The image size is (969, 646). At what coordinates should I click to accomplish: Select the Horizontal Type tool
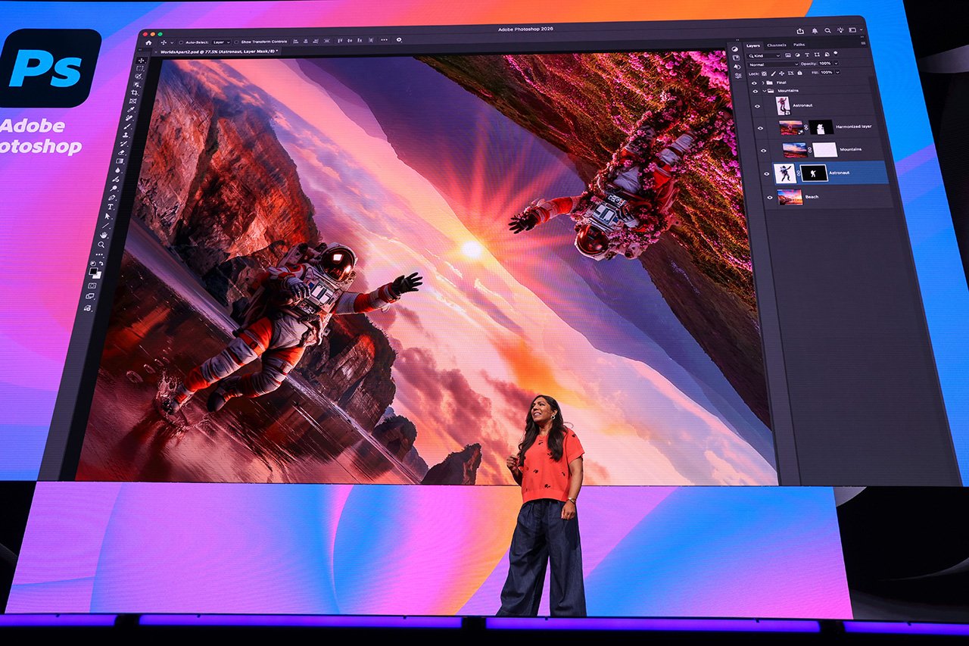(110, 205)
